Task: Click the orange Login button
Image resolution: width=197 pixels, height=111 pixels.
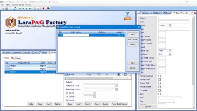Action: [127, 18]
